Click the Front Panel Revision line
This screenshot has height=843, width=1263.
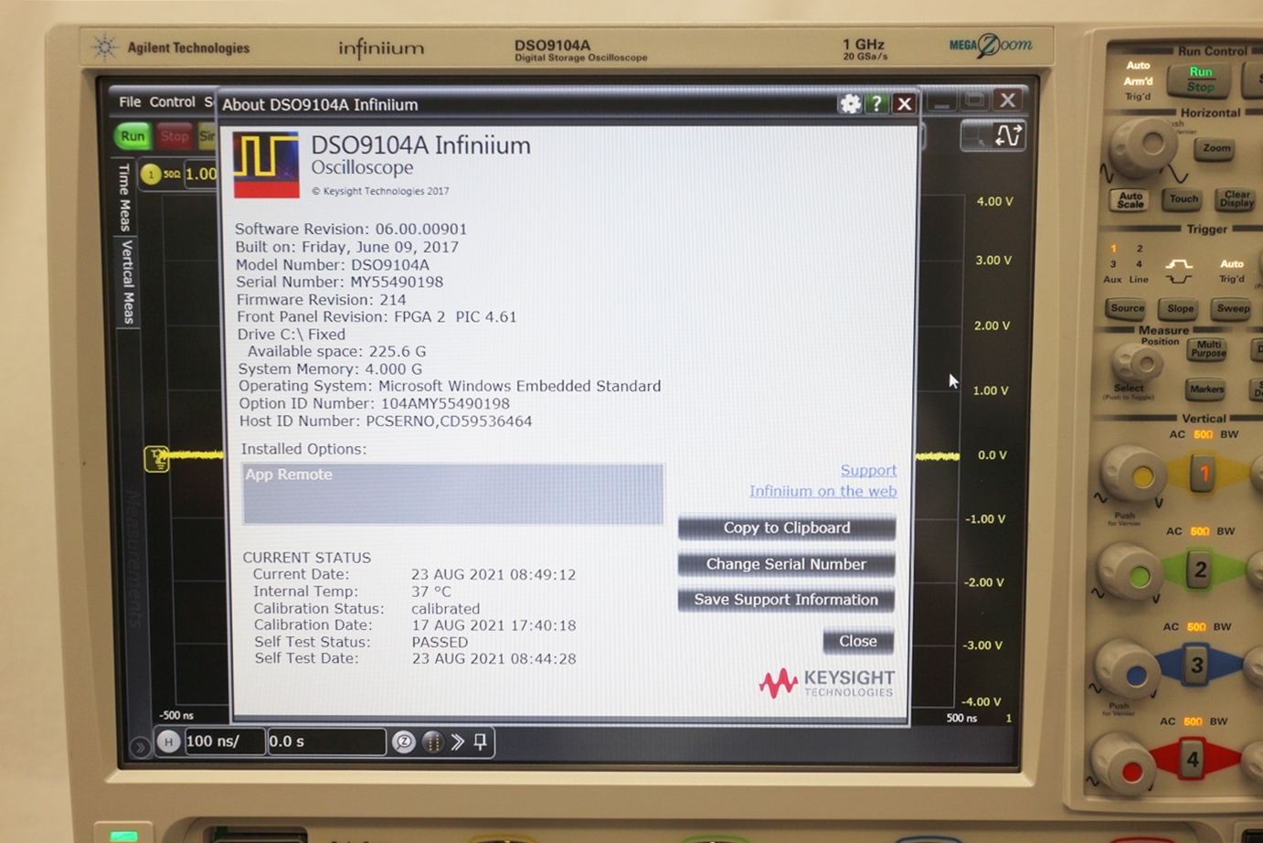377,316
